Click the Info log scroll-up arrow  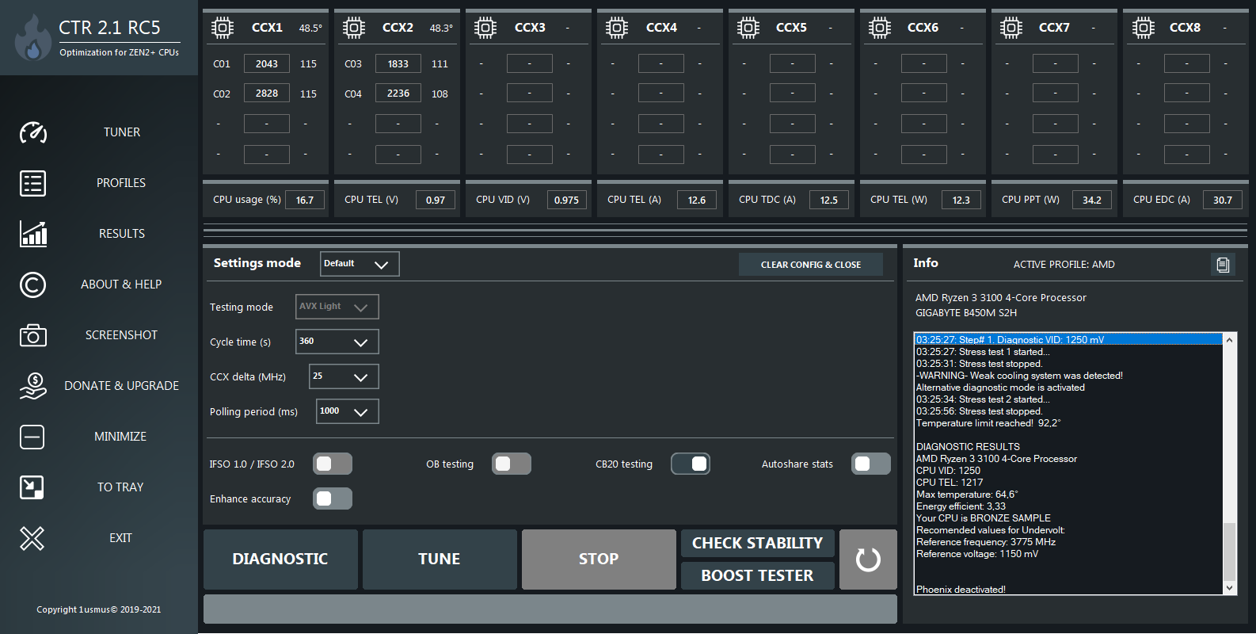click(x=1229, y=340)
